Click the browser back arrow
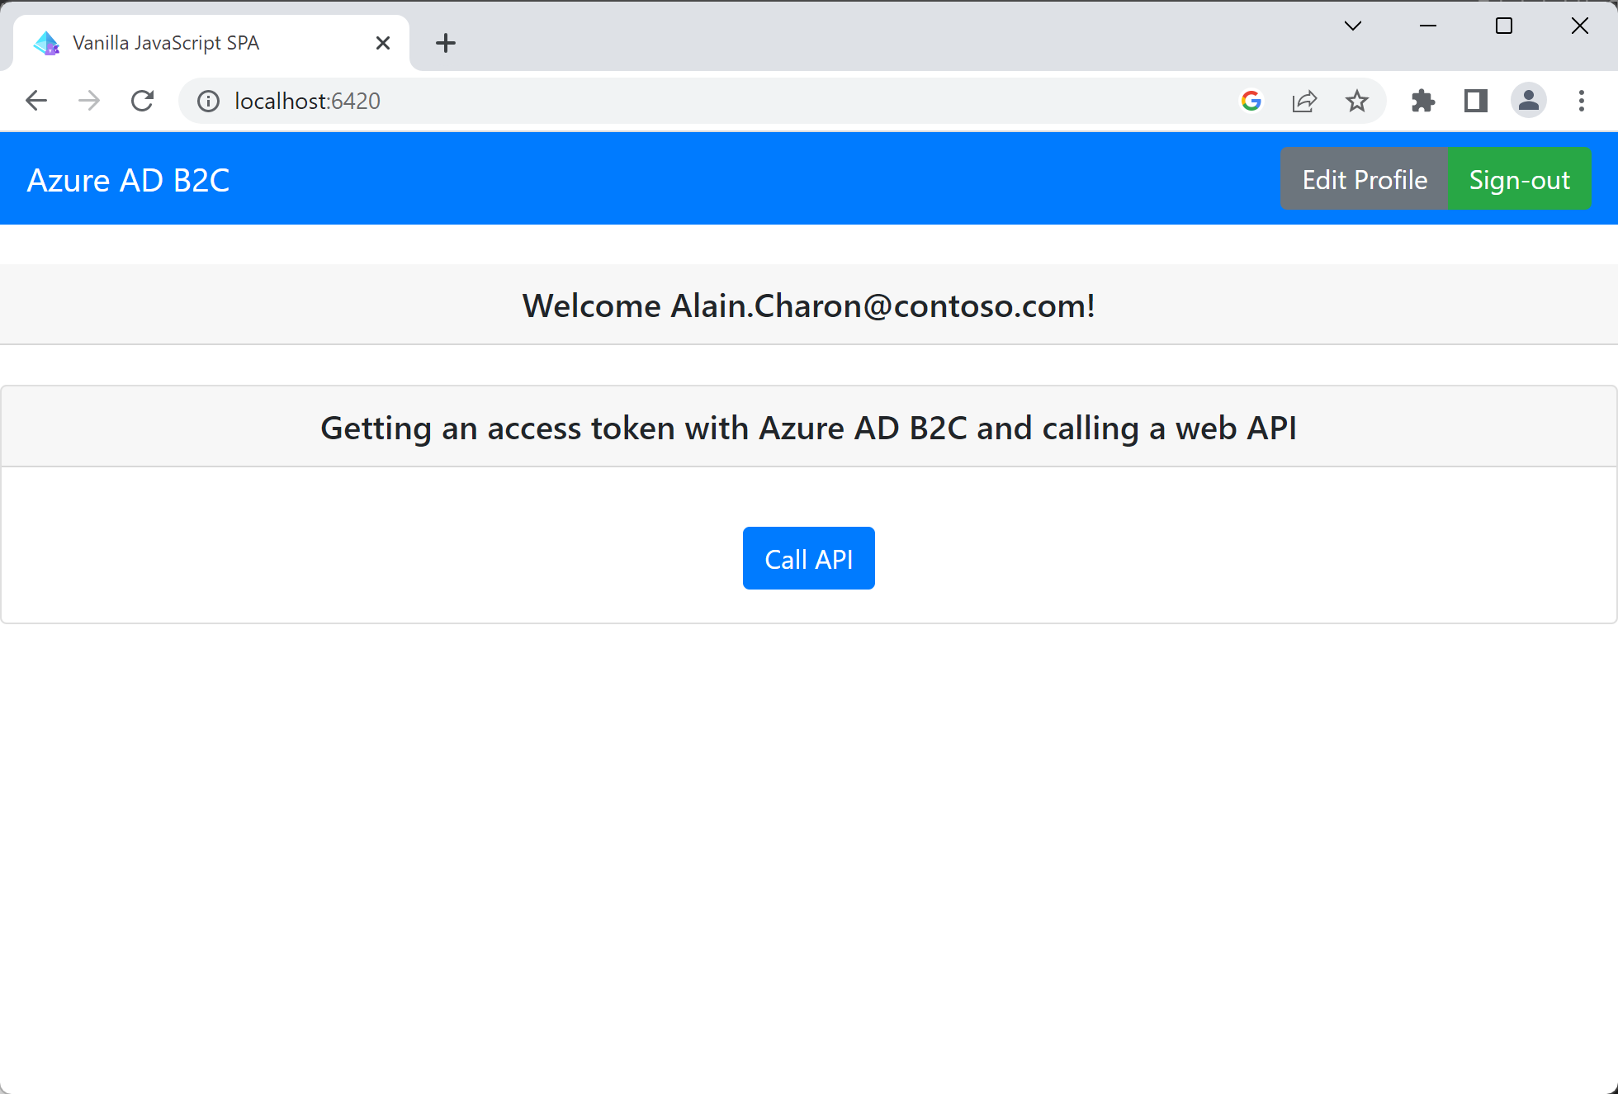The width and height of the screenshot is (1618, 1094). (34, 102)
